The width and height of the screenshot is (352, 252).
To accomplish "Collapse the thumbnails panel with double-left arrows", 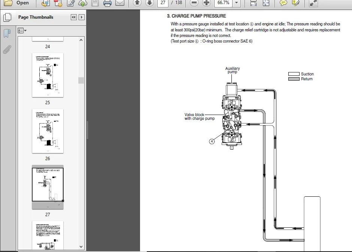I will [74, 17].
